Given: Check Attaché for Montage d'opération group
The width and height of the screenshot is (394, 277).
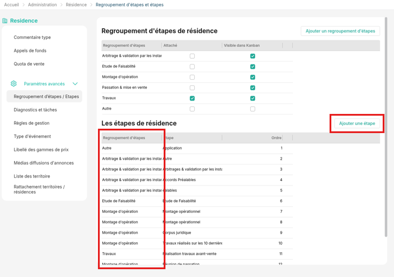Looking at the screenshot, I should click(x=192, y=77).
